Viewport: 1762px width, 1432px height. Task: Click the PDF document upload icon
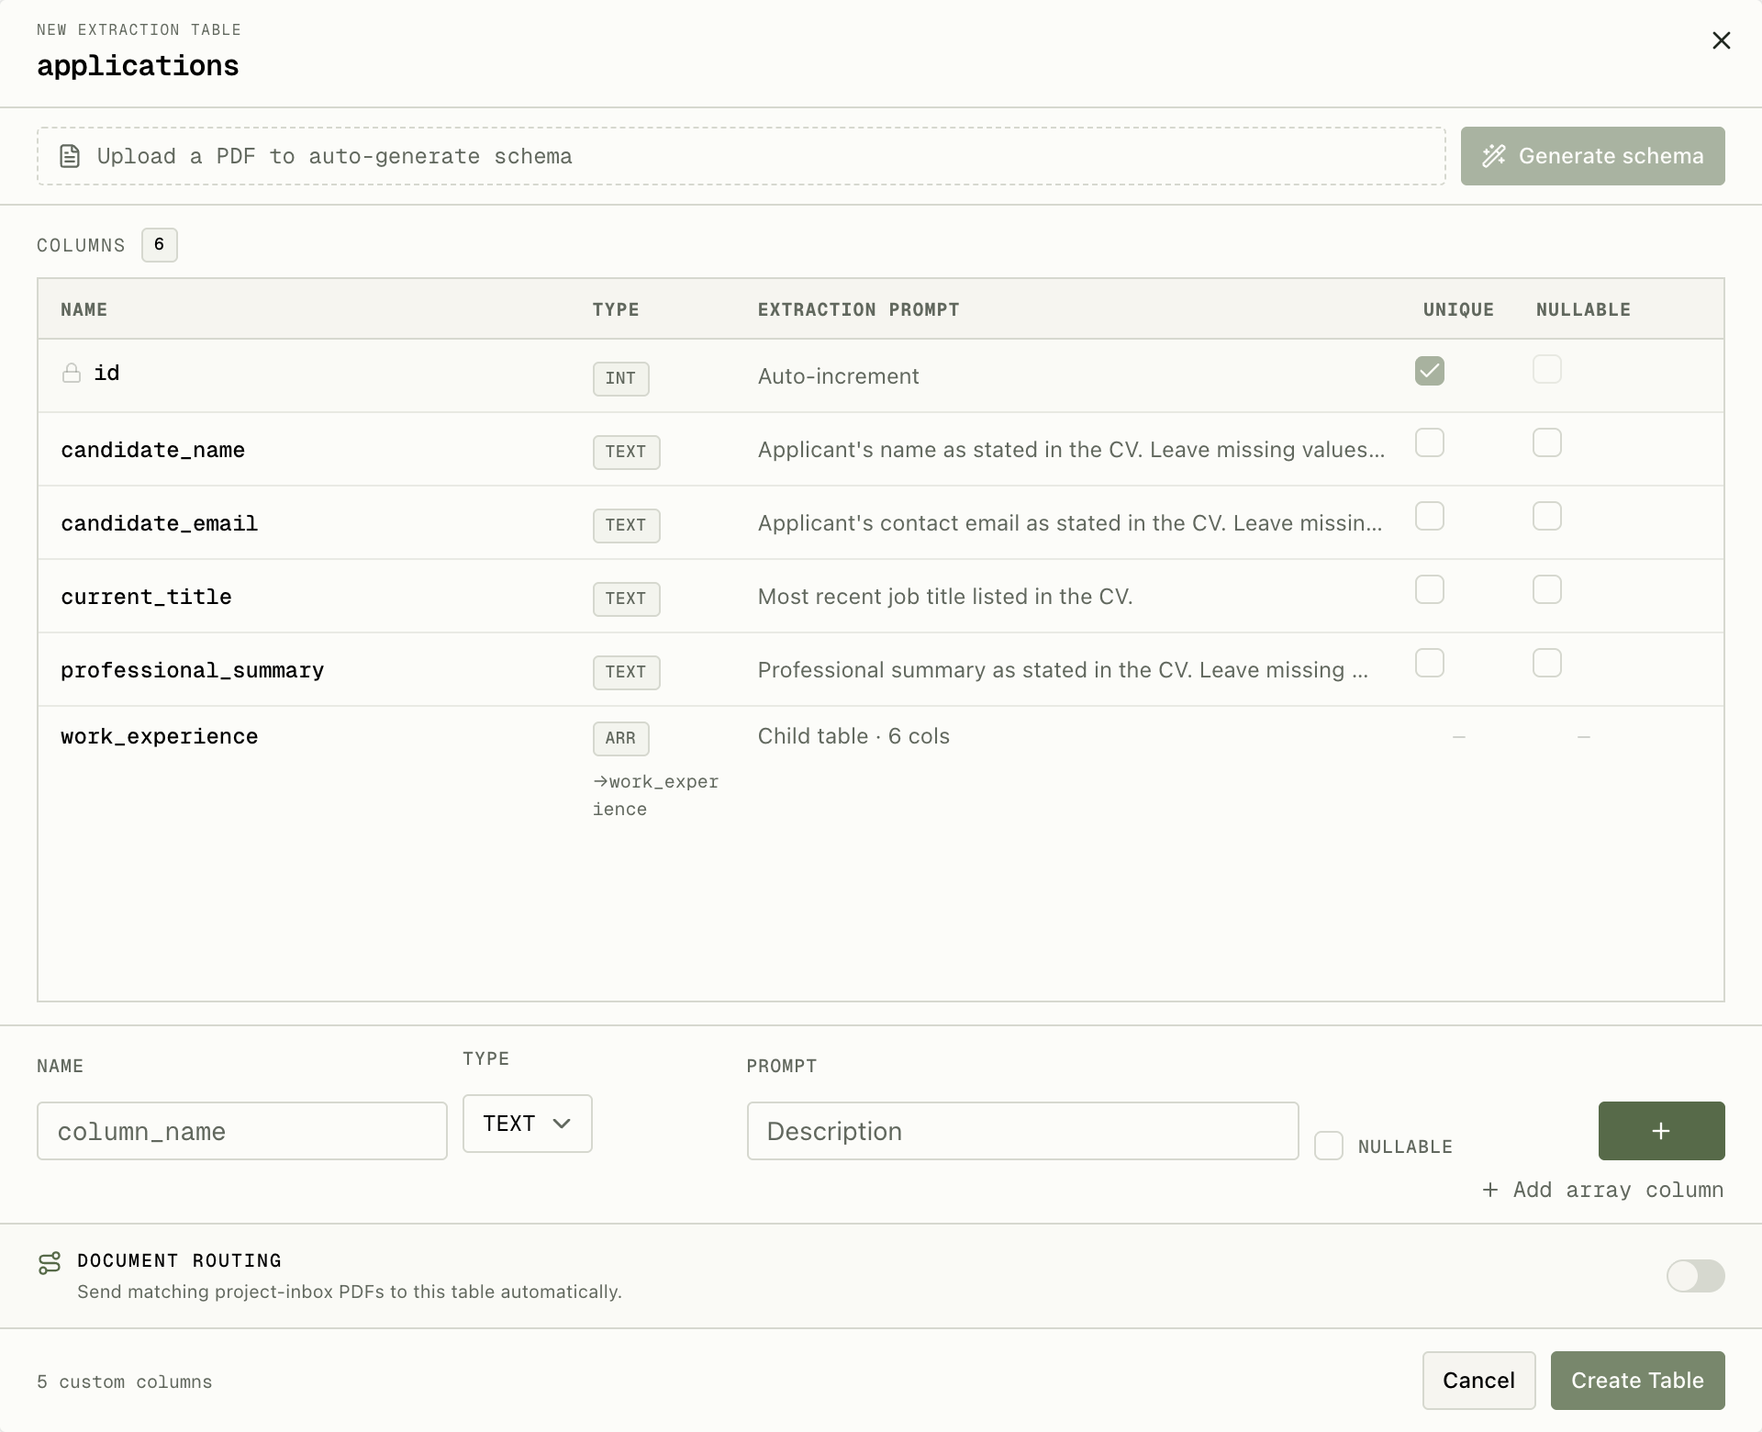(70, 156)
